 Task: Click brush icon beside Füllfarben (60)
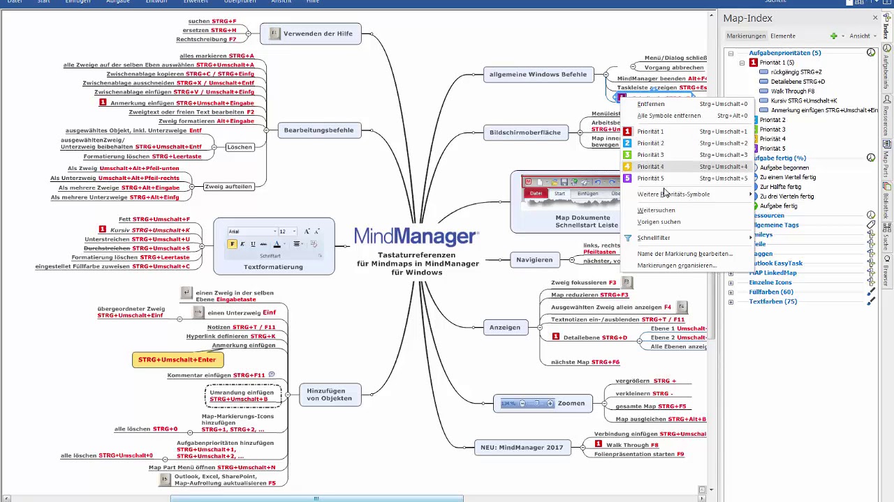[871, 292]
